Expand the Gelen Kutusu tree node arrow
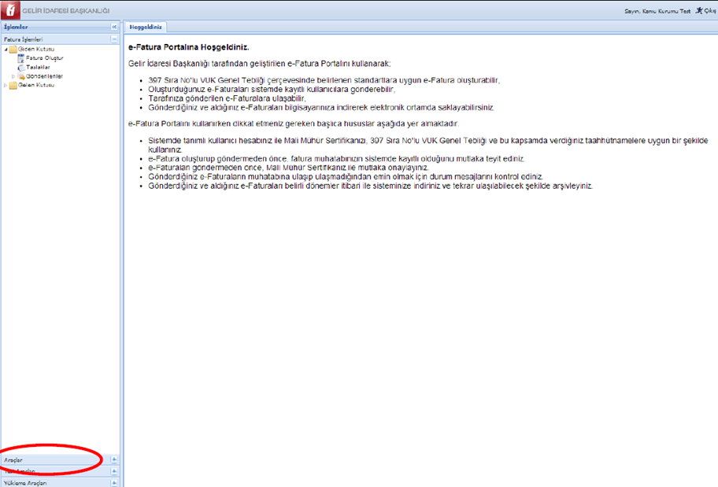 click(x=6, y=85)
